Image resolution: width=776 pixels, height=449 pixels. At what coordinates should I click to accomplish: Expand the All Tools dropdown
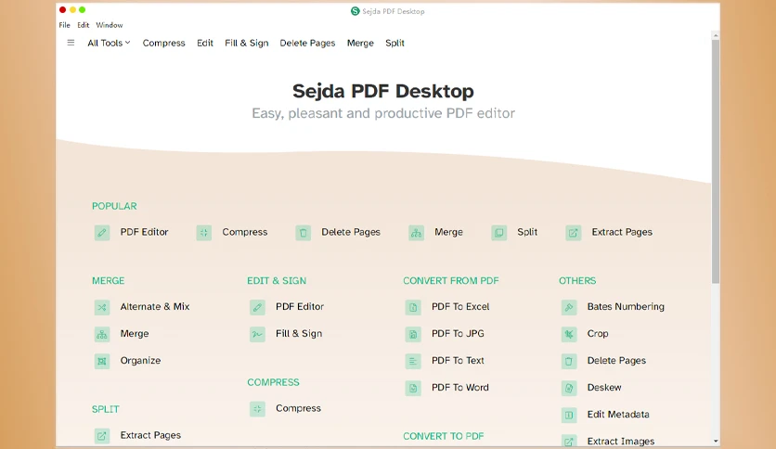click(109, 43)
